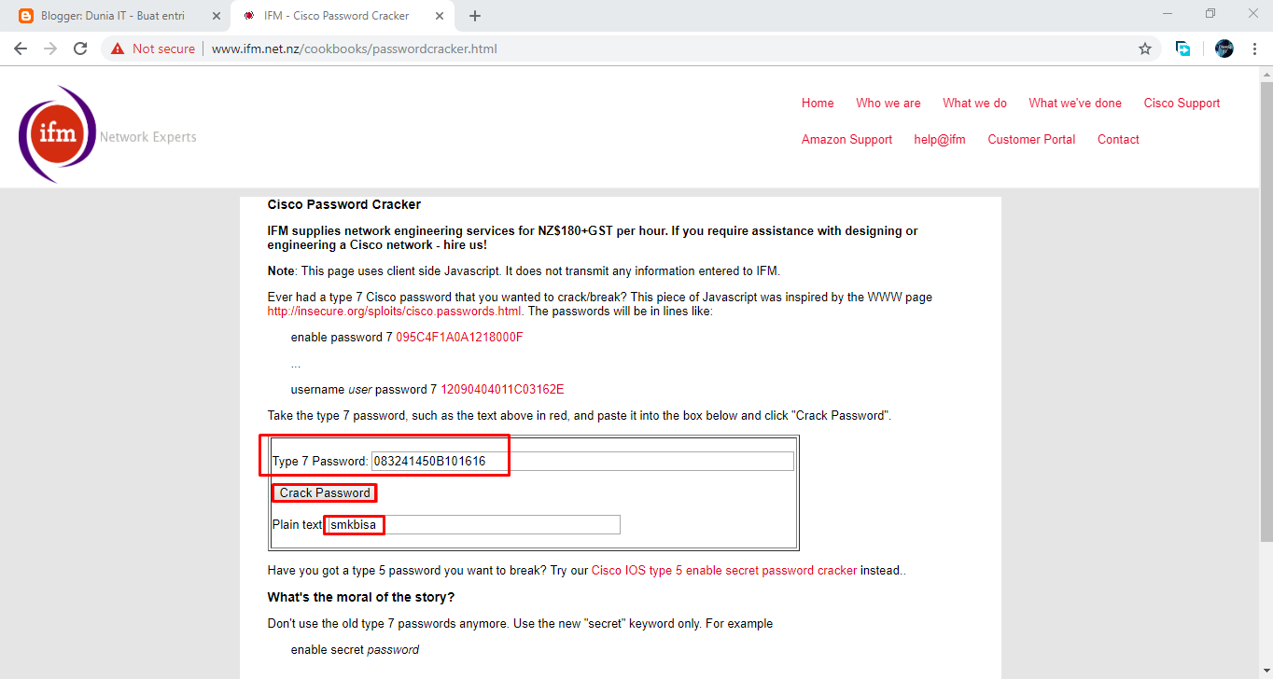Select the Plain text field showing smkbisa
Image resolution: width=1273 pixels, height=679 pixels.
(x=467, y=524)
